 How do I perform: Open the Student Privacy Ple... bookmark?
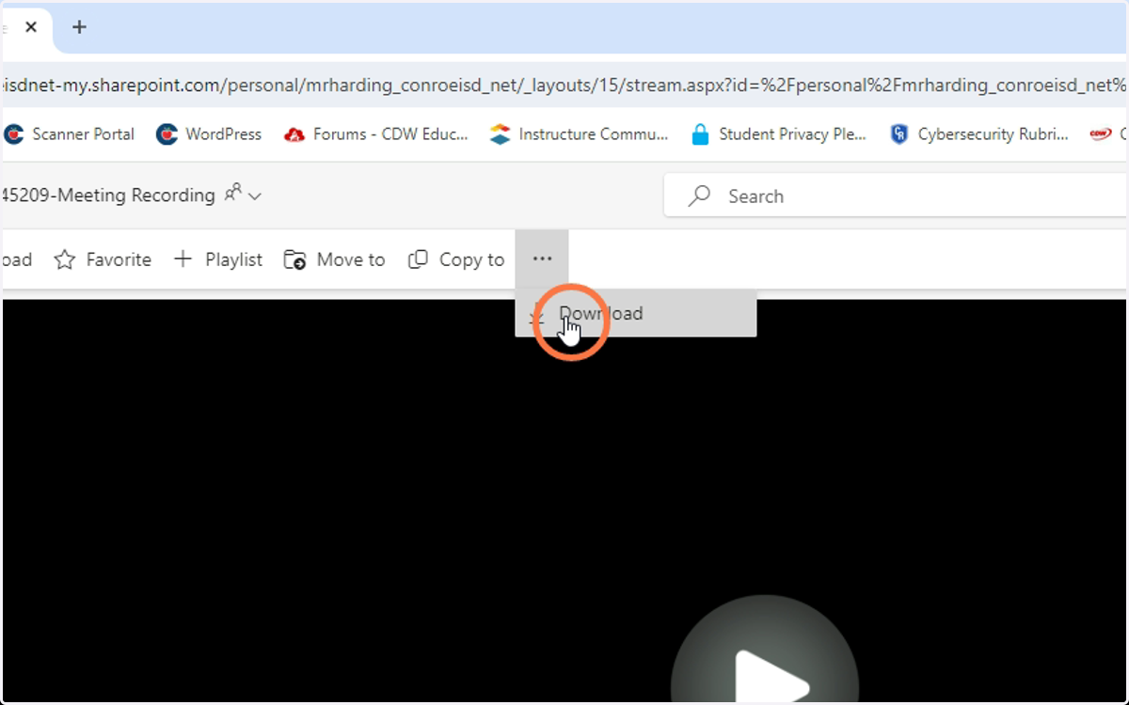click(778, 134)
